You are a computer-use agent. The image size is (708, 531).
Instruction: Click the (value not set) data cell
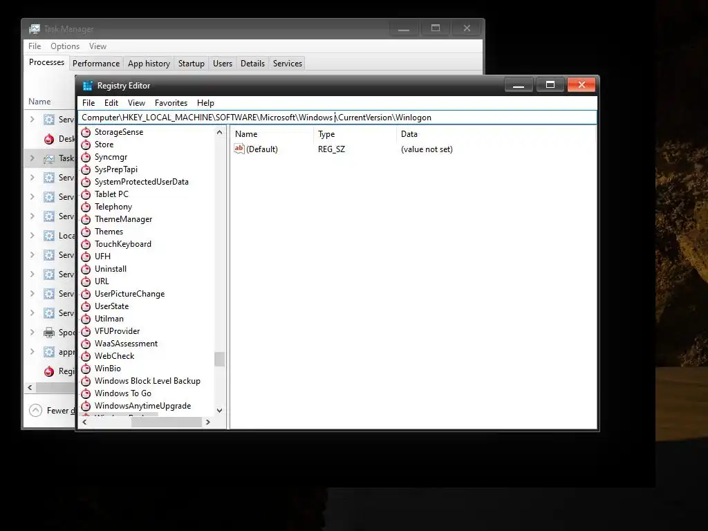point(427,149)
